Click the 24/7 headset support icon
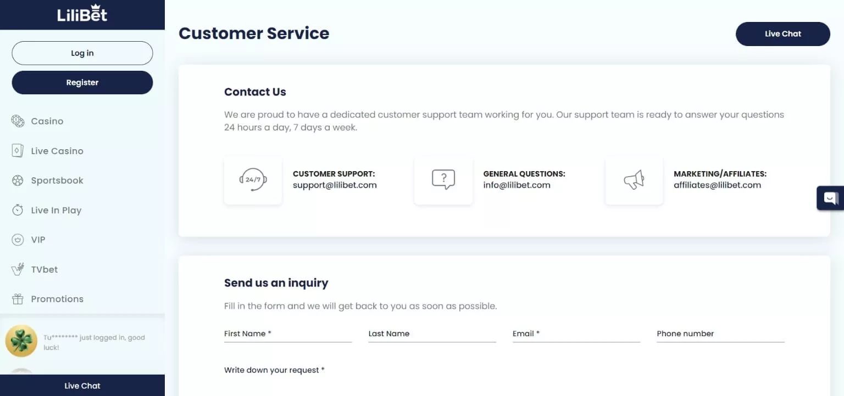This screenshot has height=396, width=844. coord(253,180)
